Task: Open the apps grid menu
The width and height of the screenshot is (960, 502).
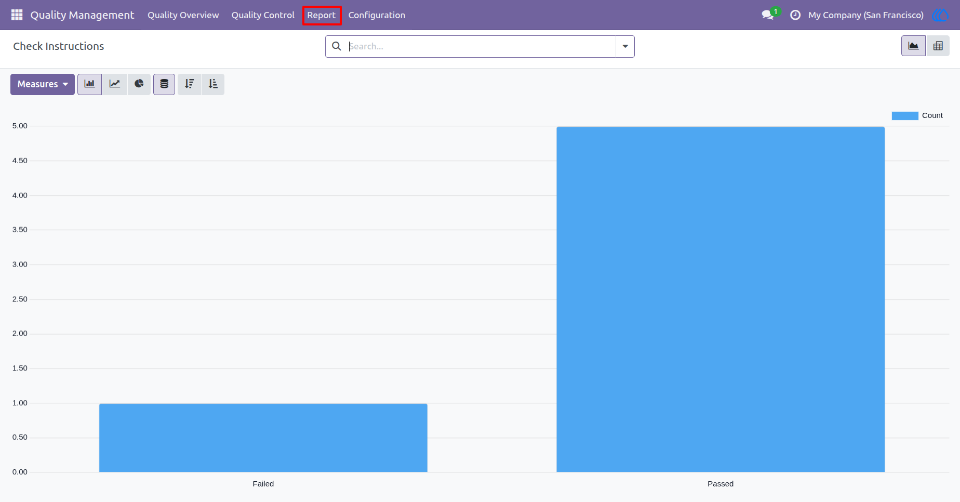Action: (17, 15)
